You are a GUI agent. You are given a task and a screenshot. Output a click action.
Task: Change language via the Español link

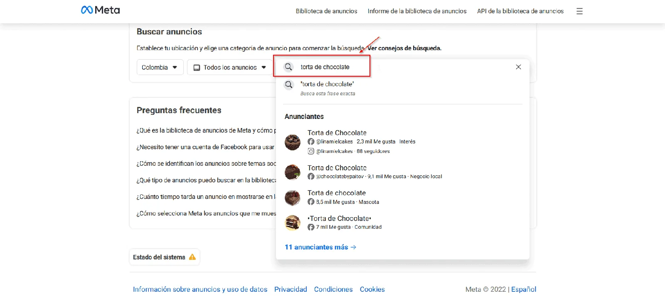tap(524, 289)
